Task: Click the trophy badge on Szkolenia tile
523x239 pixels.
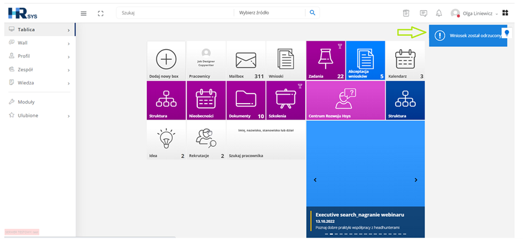Action: pyautogui.click(x=300, y=86)
